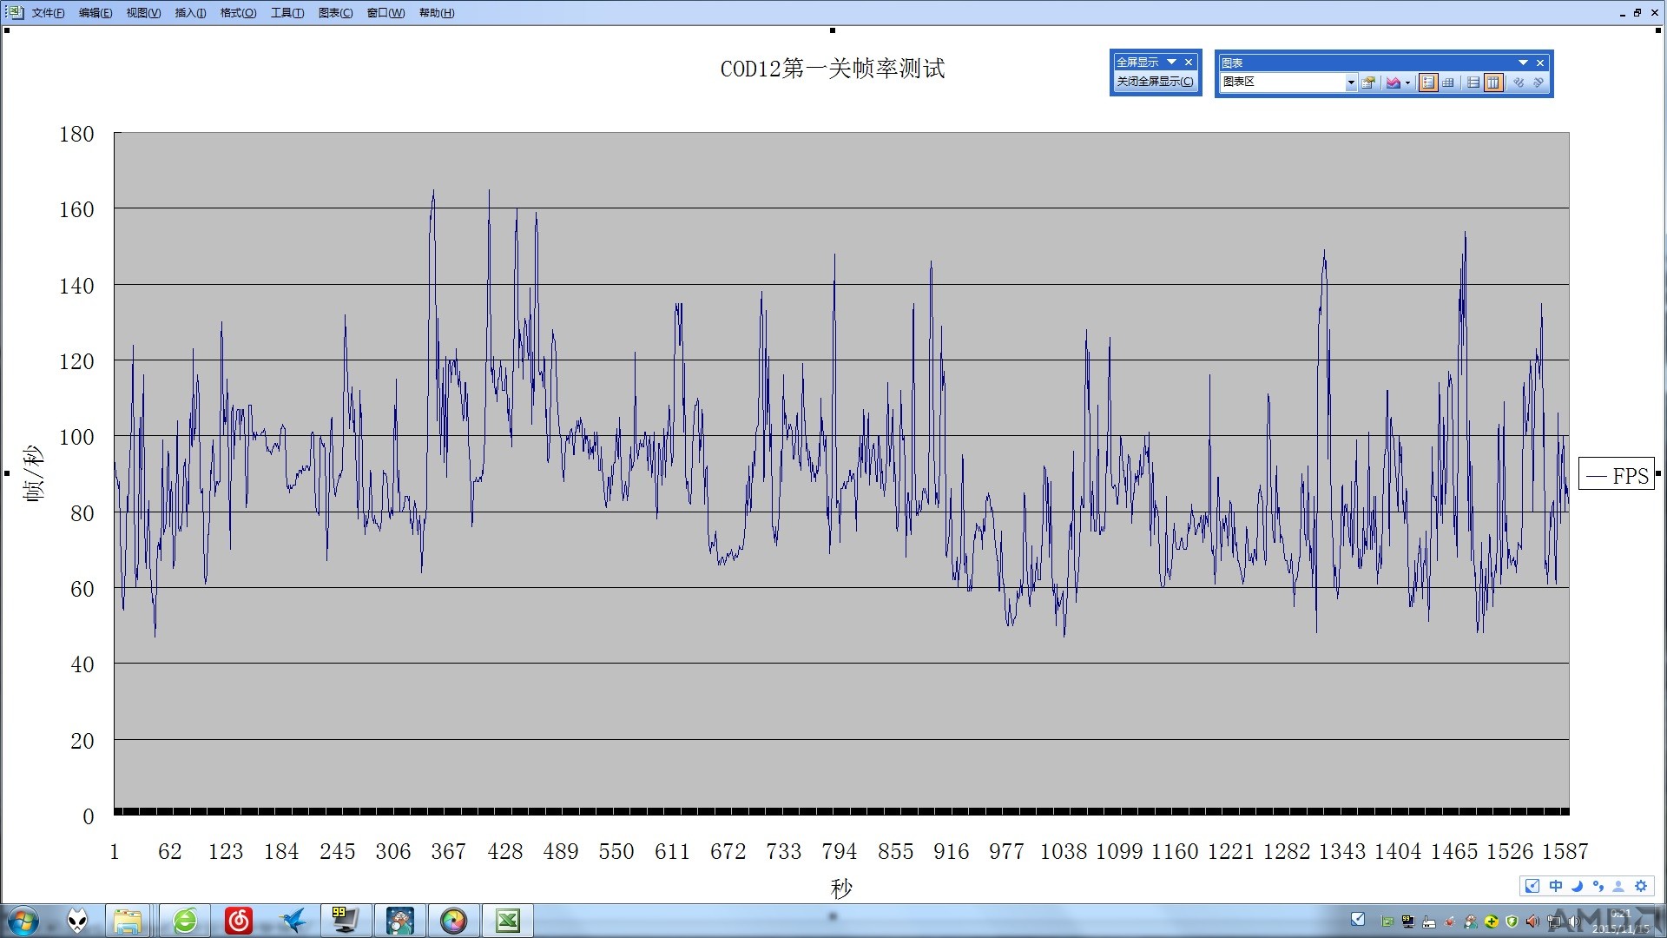Image resolution: width=1667 pixels, height=938 pixels.
Task: Select the 帧/秒 vertical axis title
Action: point(34,474)
